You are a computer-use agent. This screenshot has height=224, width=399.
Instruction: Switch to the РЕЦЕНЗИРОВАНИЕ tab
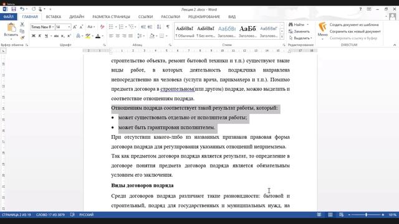tap(204, 17)
